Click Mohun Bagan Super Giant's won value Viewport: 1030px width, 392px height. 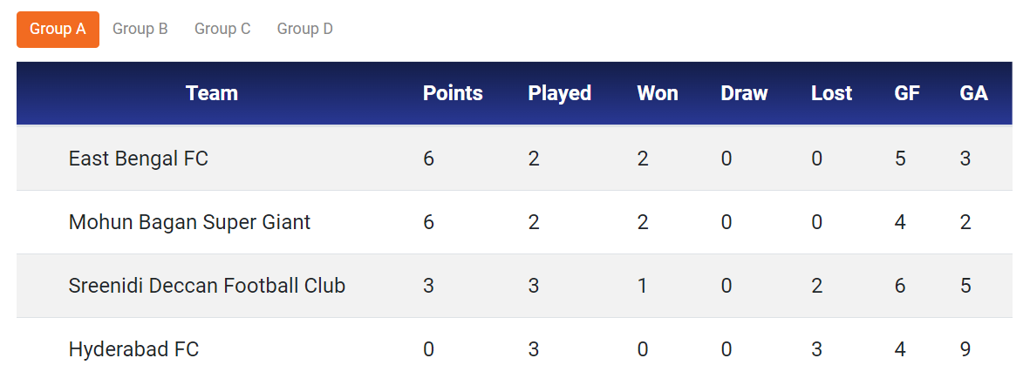point(643,222)
